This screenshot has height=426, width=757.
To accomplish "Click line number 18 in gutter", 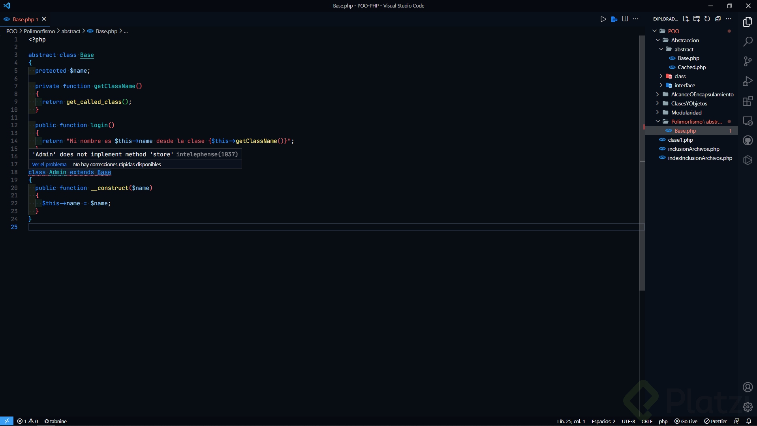I will click(x=14, y=172).
